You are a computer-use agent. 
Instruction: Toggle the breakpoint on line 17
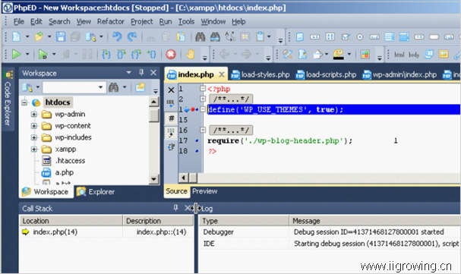point(197,140)
